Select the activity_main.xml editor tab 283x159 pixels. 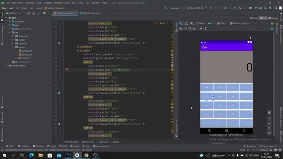(65, 13)
